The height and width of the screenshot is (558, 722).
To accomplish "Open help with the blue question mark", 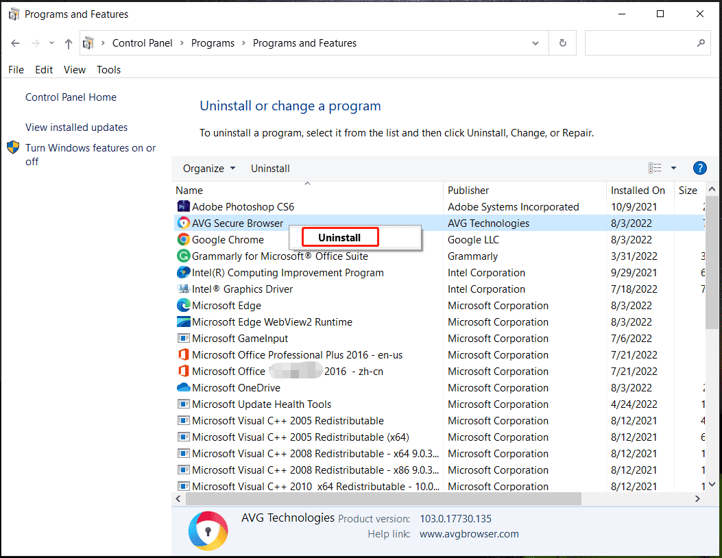I will click(x=699, y=168).
